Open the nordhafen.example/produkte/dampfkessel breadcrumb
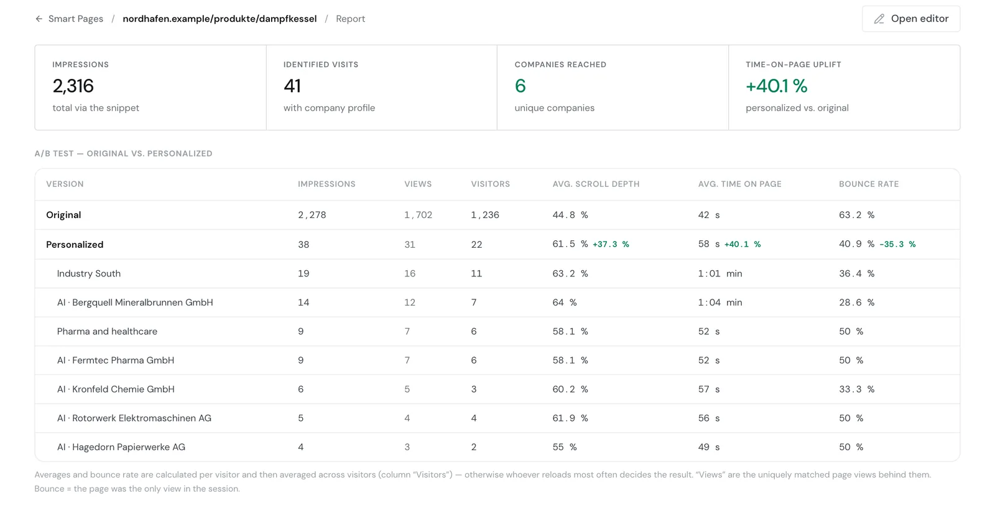The image size is (995, 508). click(220, 19)
